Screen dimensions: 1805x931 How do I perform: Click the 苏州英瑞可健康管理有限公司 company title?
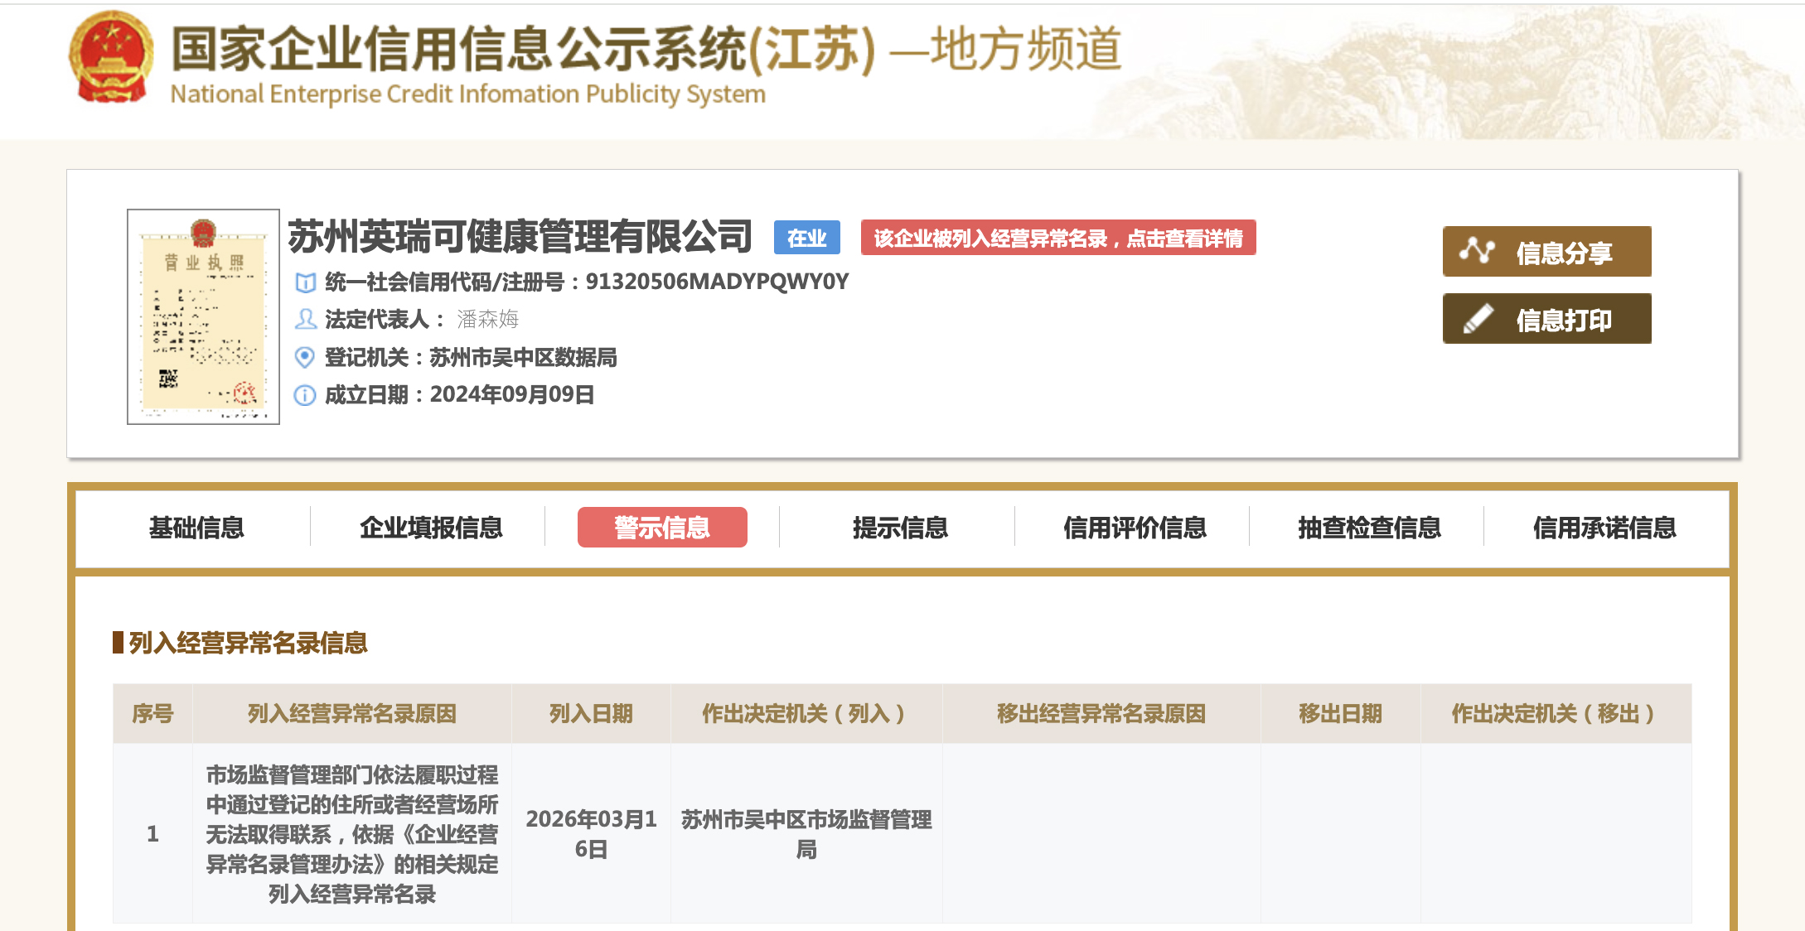tap(520, 237)
